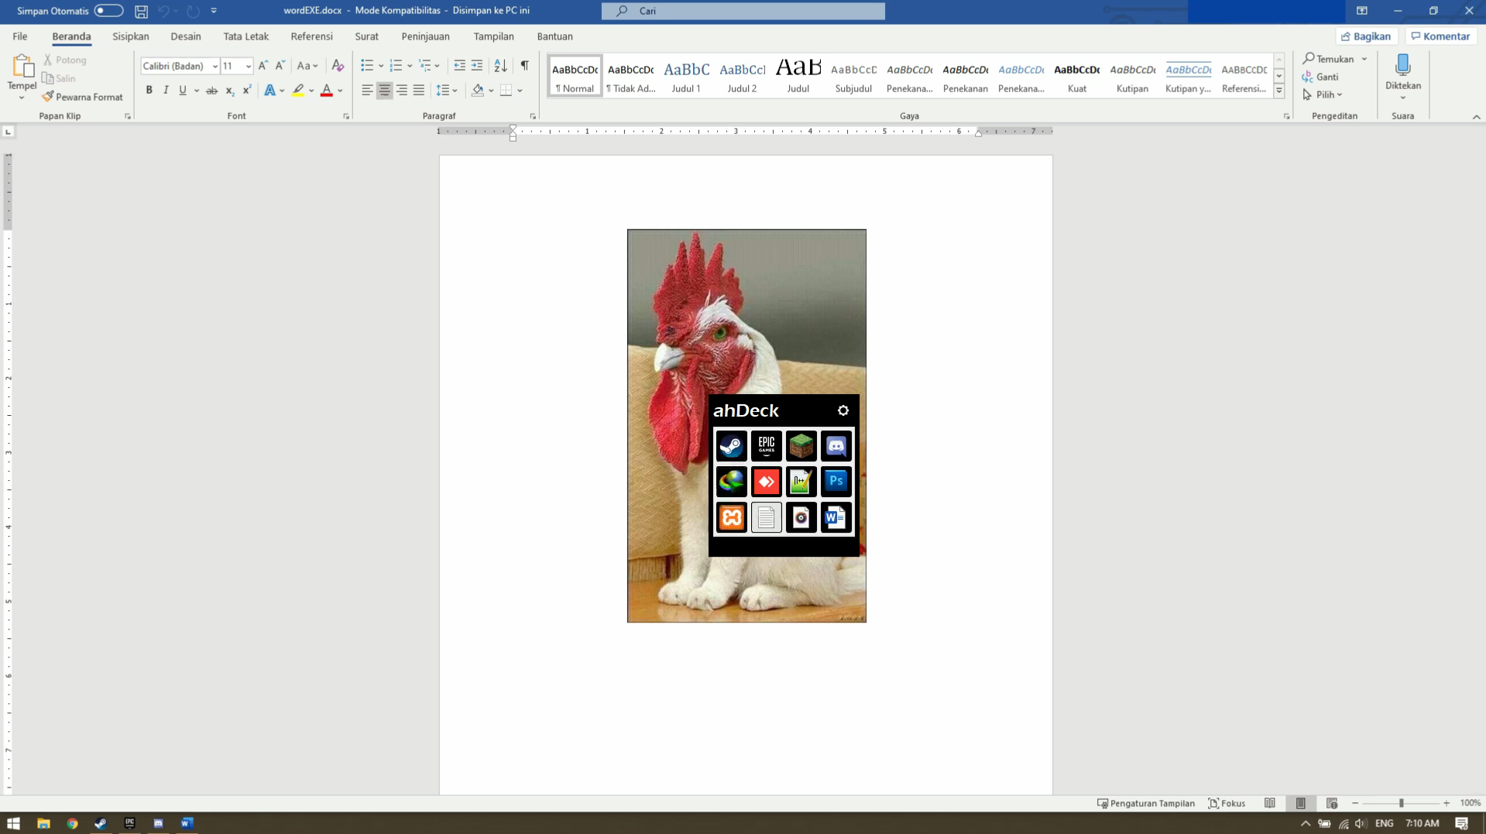The image size is (1486, 834).
Task: Switch to the Desain tab
Action: coord(186,36)
